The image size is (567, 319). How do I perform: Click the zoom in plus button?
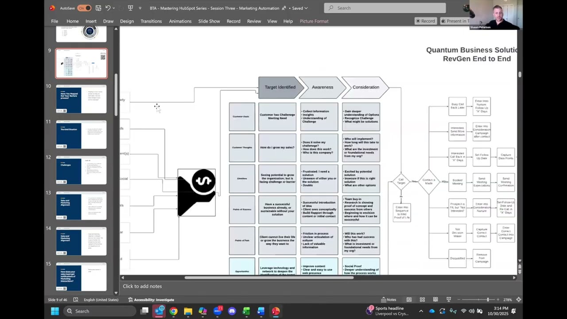498,300
